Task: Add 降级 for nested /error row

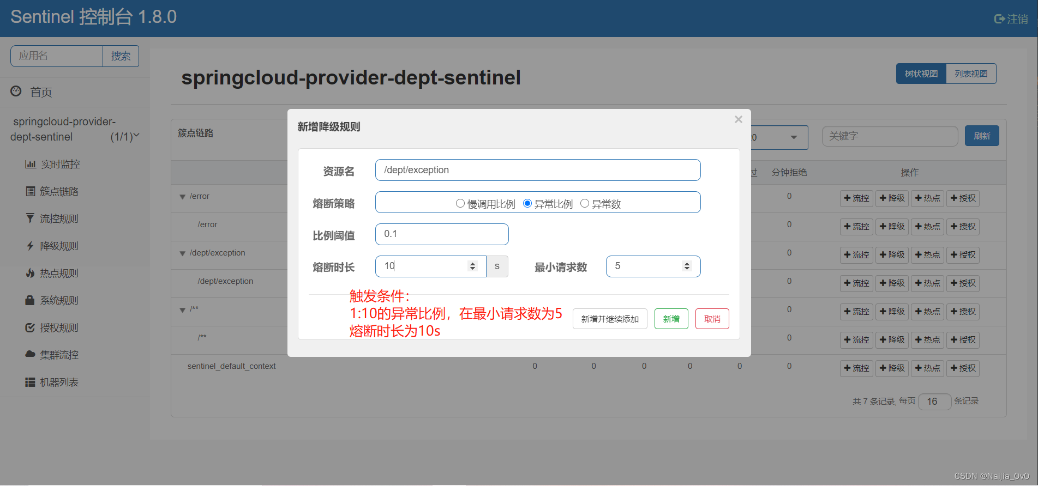Action: 892,227
